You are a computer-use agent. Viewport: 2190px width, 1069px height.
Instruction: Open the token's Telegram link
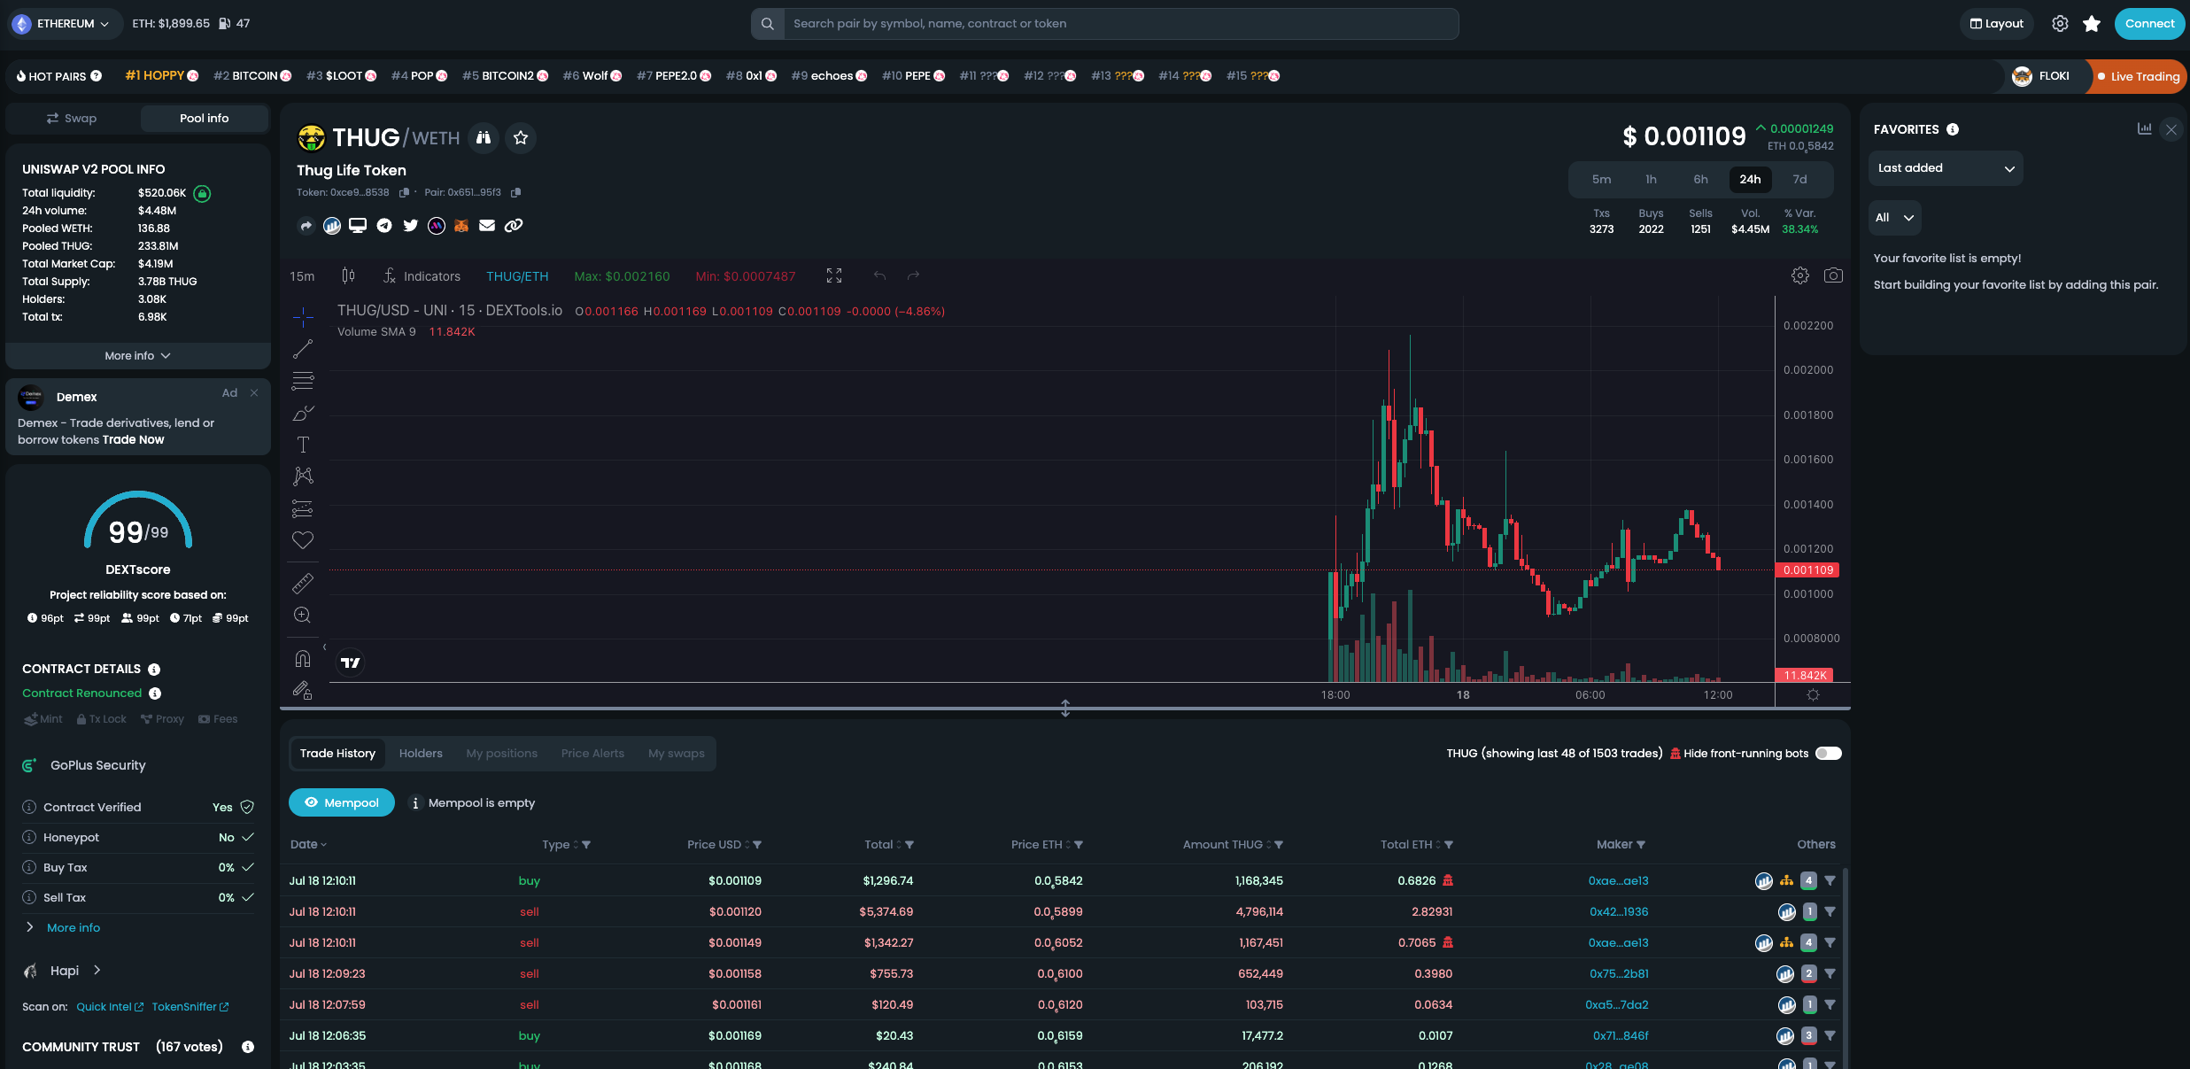(x=384, y=226)
